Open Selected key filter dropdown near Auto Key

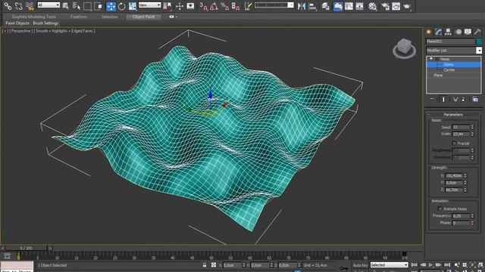point(389,265)
